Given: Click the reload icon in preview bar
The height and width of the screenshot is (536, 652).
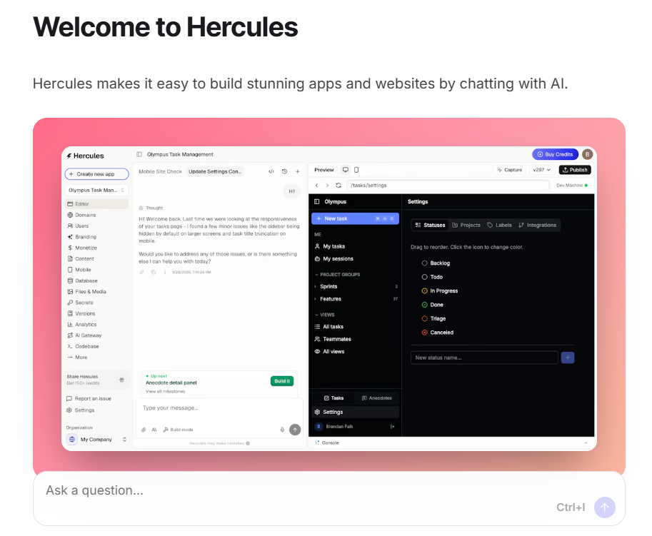Looking at the screenshot, I should tap(338, 185).
